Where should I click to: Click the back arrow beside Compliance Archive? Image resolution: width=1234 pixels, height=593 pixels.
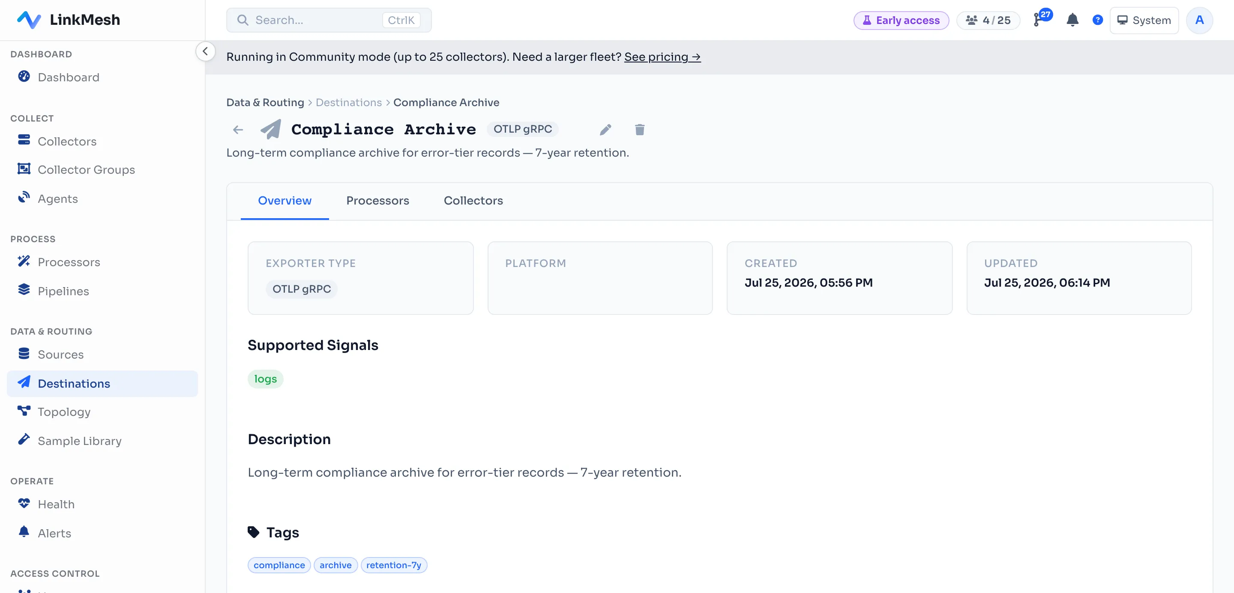pyautogui.click(x=238, y=130)
